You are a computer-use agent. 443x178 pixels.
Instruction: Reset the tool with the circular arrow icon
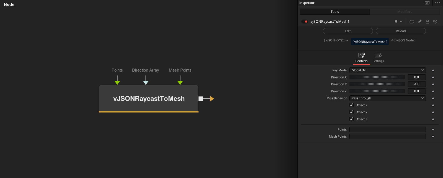pyautogui.click(x=435, y=22)
